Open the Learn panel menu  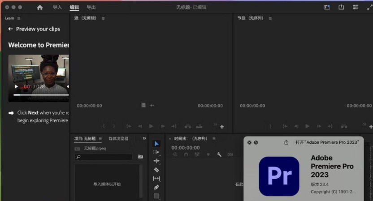click(19, 18)
